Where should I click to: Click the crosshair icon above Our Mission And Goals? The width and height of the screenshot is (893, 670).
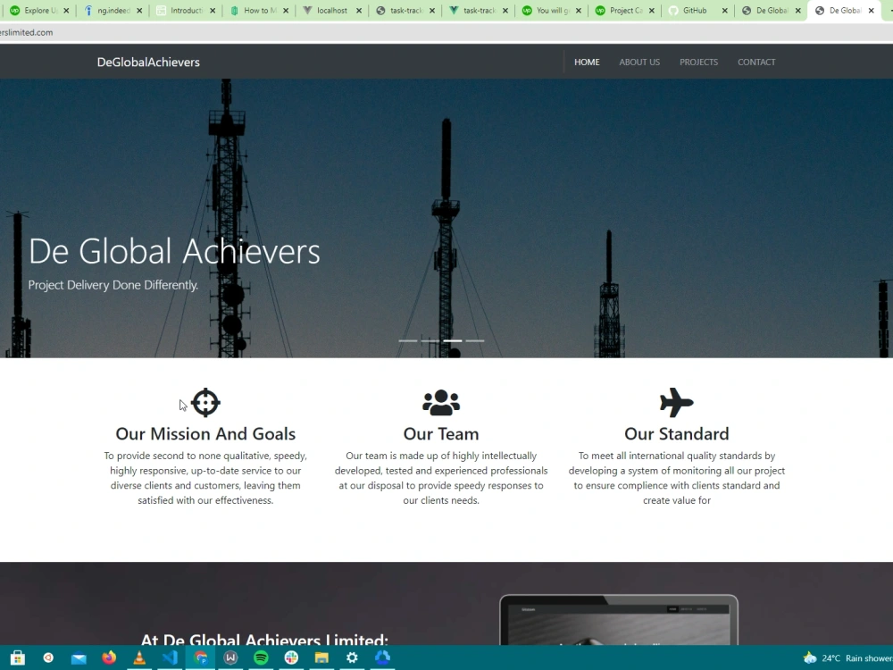pyautogui.click(x=205, y=403)
